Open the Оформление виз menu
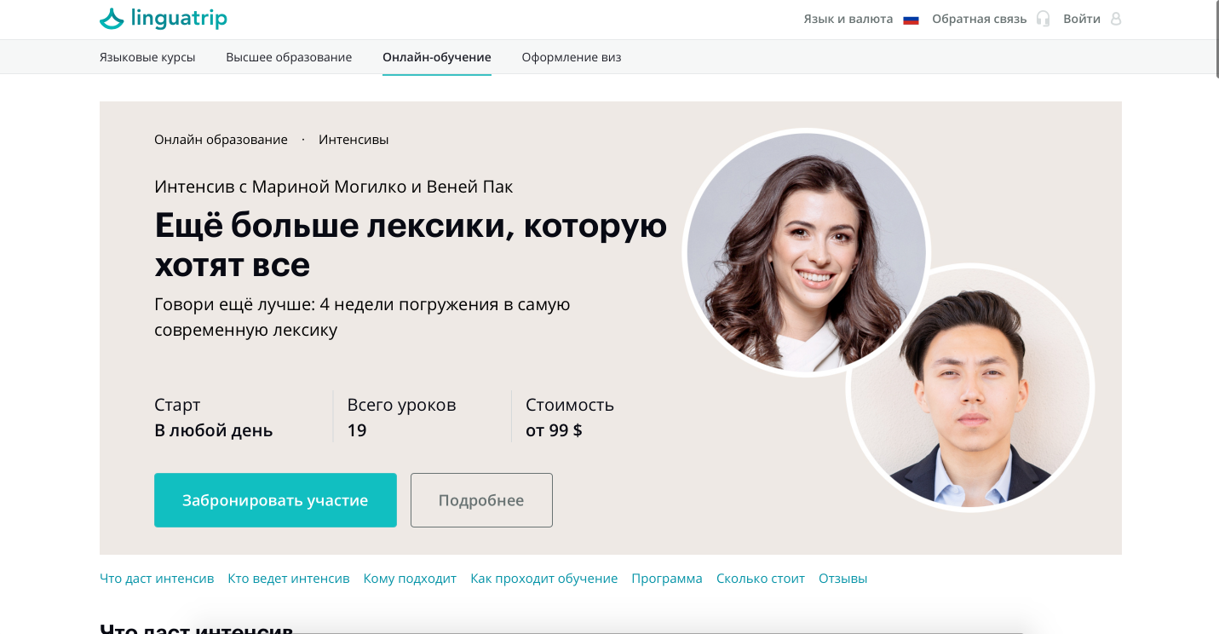The width and height of the screenshot is (1219, 634). pos(572,57)
